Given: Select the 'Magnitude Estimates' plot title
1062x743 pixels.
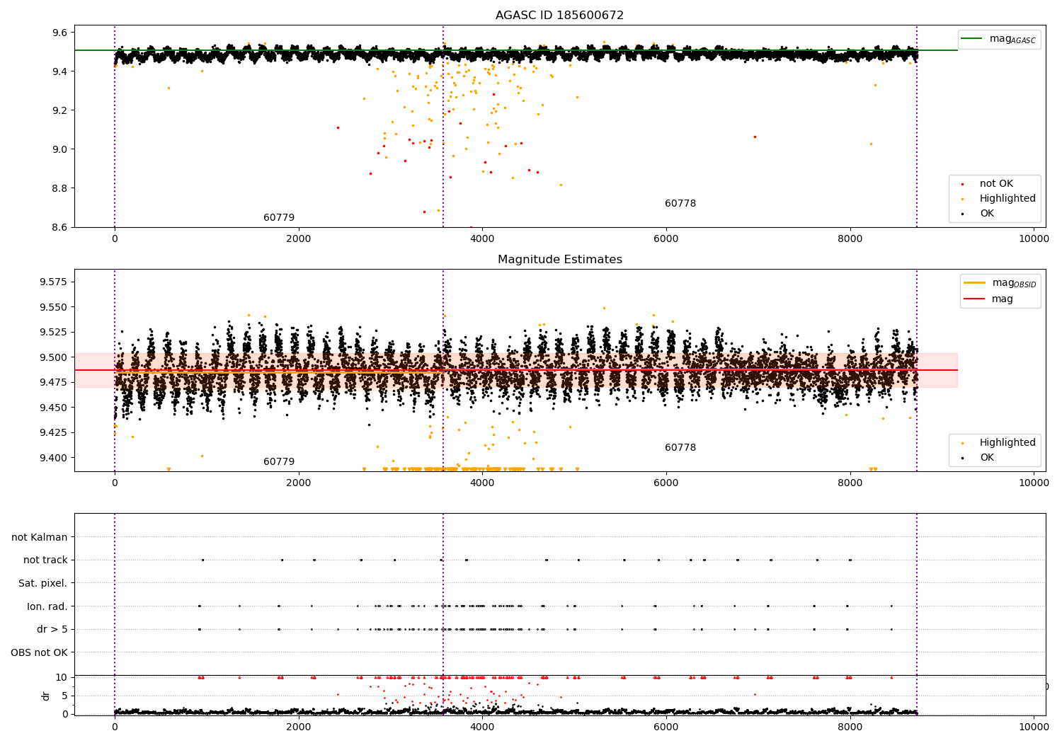Looking at the screenshot, I should pos(559,260).
